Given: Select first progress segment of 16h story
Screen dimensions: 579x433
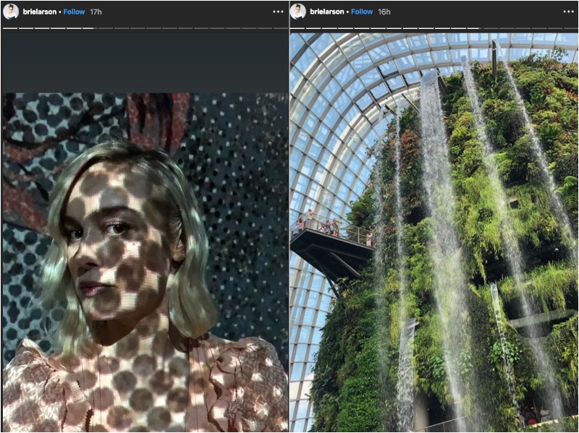Looking at the screenshot, I should click(x=298, y=28).
